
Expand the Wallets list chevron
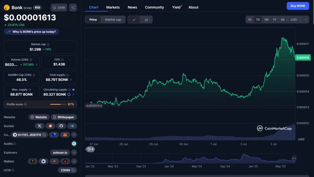[x=74, y=161]
